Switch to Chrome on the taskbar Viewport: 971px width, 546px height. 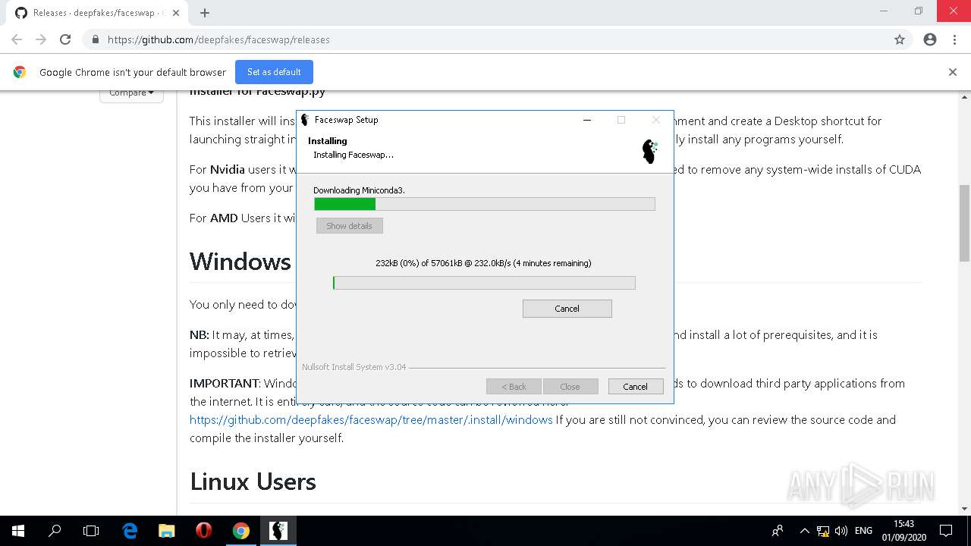(240, 531)
